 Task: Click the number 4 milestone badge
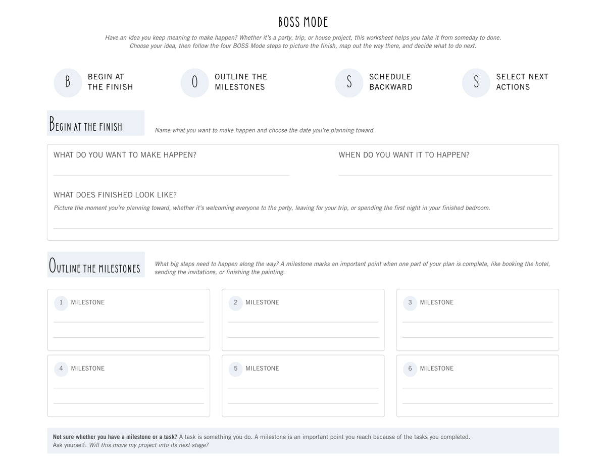pos(61,369)
